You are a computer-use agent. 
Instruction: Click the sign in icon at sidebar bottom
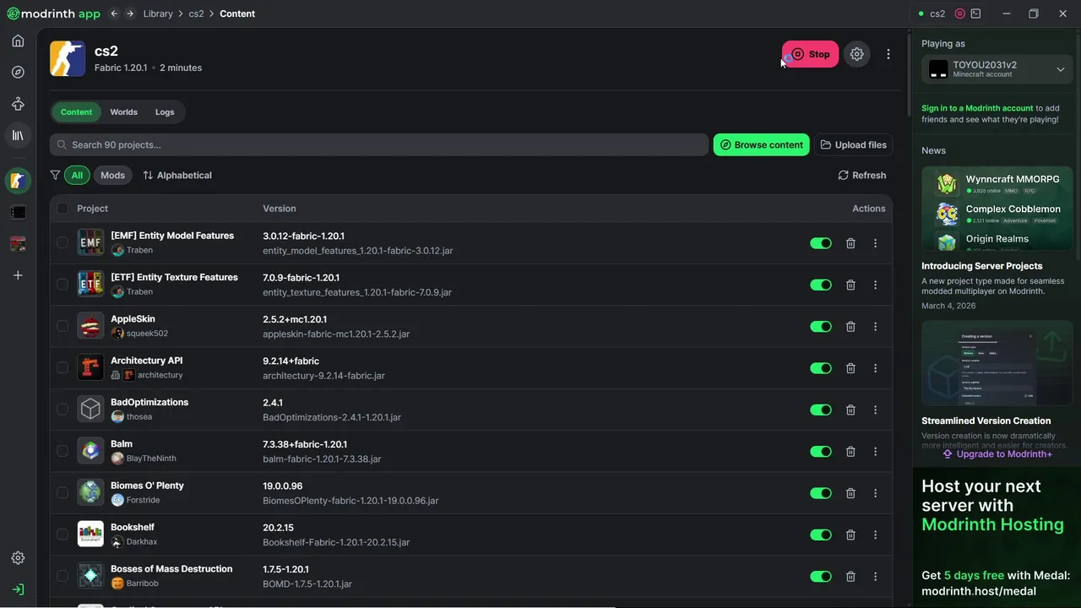18,589
